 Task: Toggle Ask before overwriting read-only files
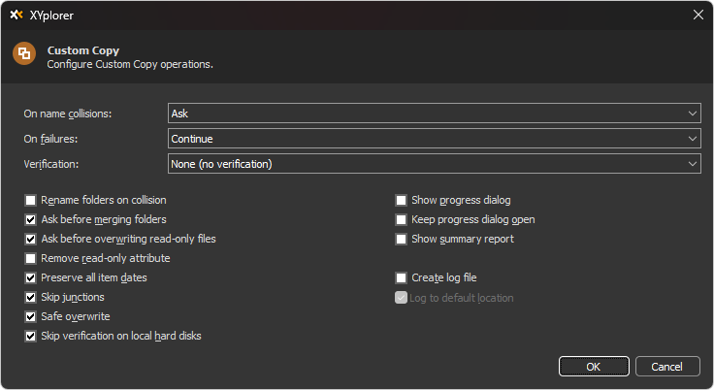coord(31,239)
